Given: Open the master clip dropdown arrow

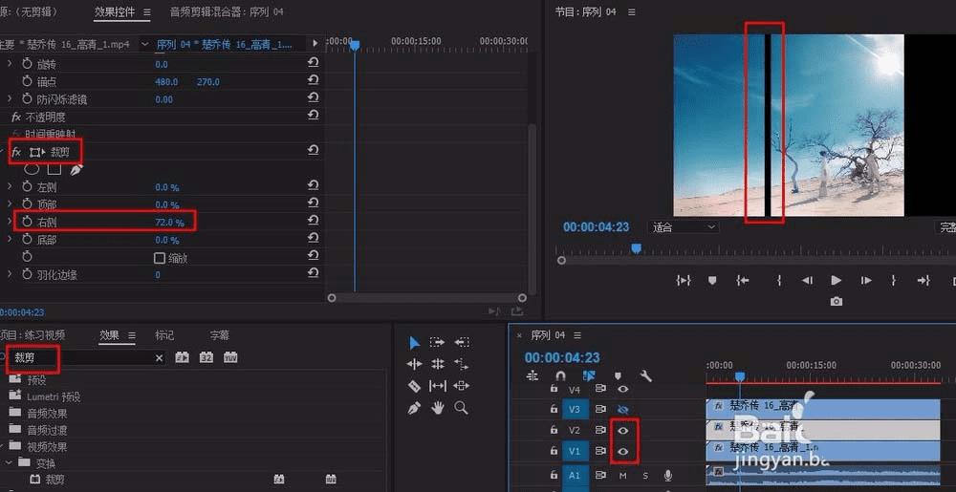Looking at the screenshot, I should click(144, 45).
